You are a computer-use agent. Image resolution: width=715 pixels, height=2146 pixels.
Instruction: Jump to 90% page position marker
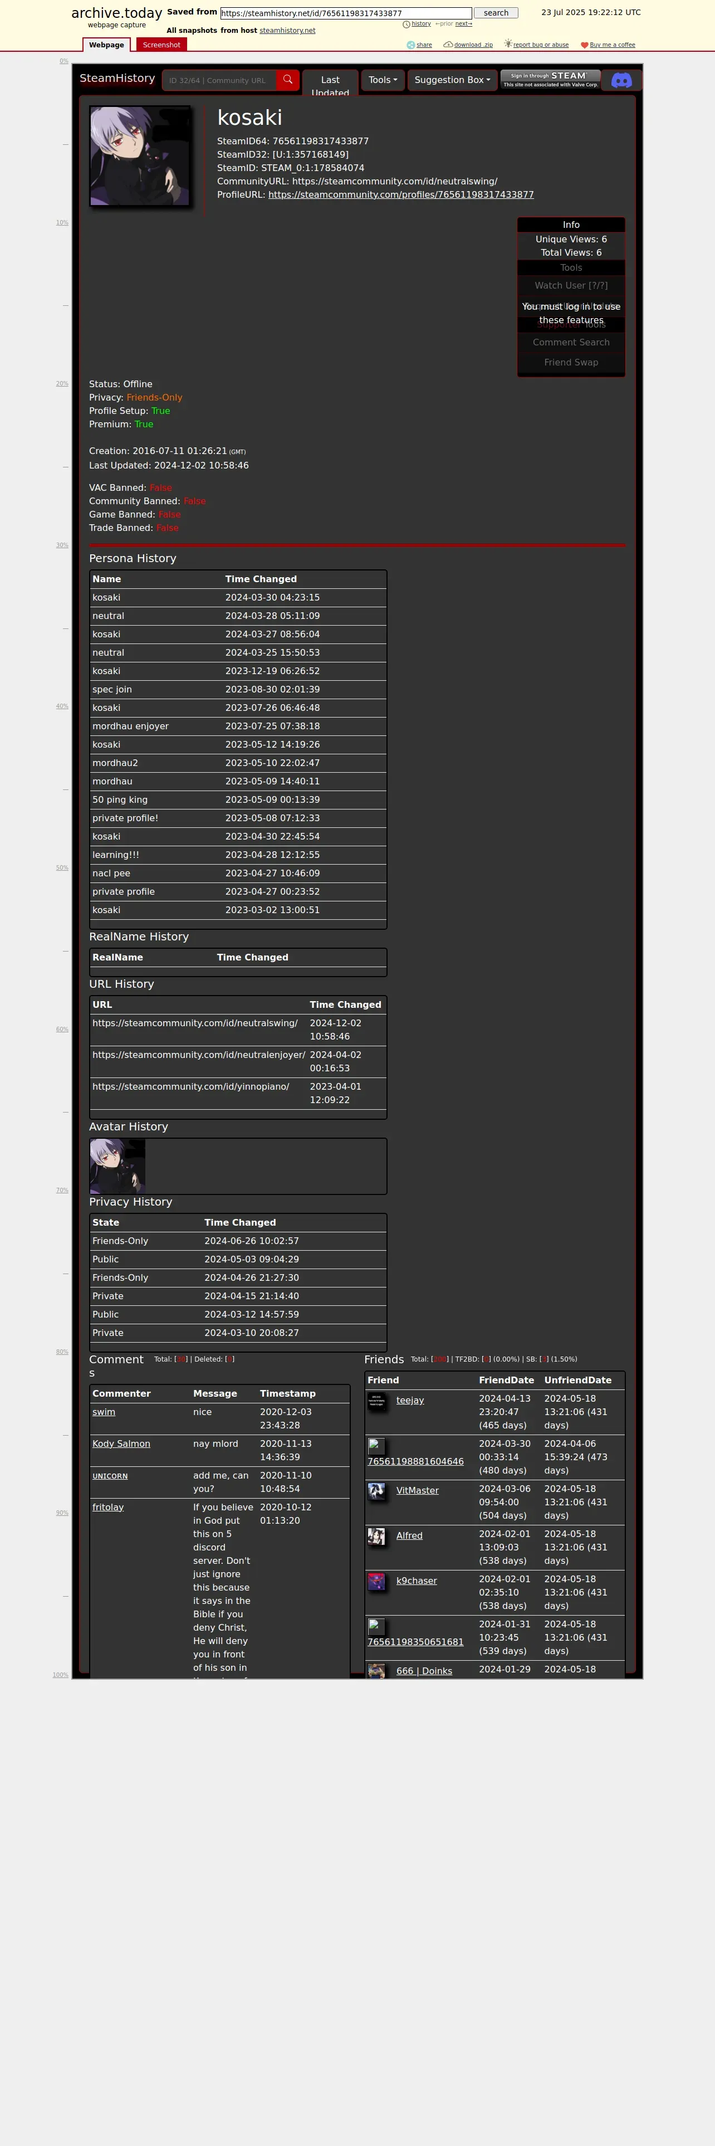click(62, 1513)
